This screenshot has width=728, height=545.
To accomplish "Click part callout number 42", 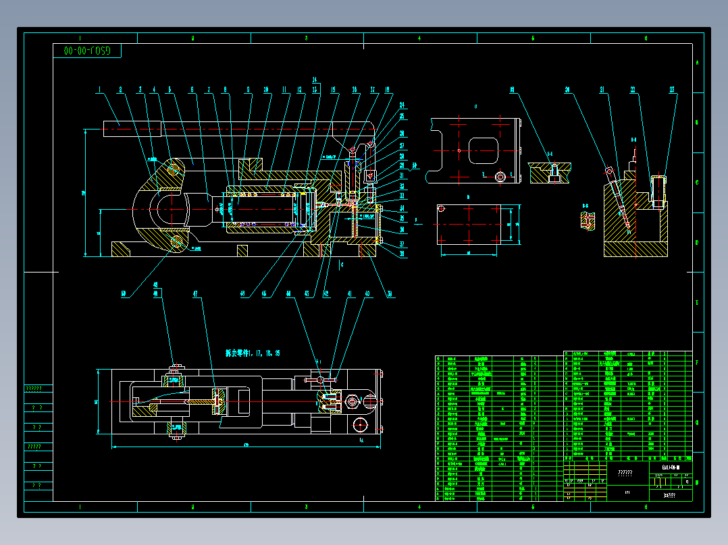I will [x=326, y=293].
